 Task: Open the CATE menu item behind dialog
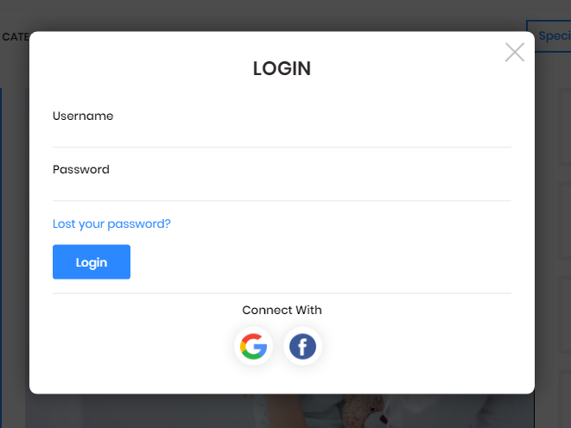(16, 37)
